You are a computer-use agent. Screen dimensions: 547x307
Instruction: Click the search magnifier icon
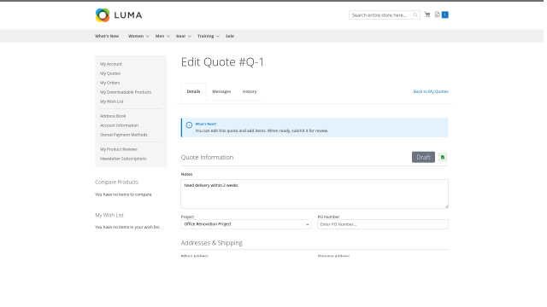tap(415, 15)
